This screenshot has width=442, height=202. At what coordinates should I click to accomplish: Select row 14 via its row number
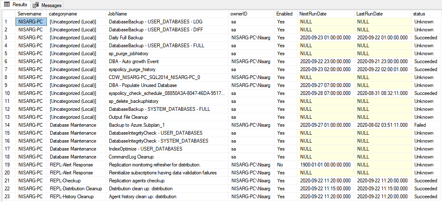tap(6, 125)
